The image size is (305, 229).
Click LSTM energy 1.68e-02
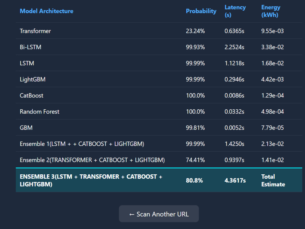[272, 63]
